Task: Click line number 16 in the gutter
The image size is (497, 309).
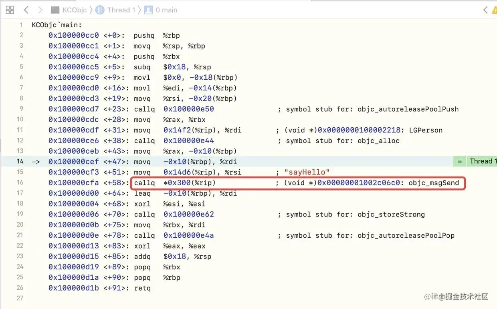Action: (20, 183)
